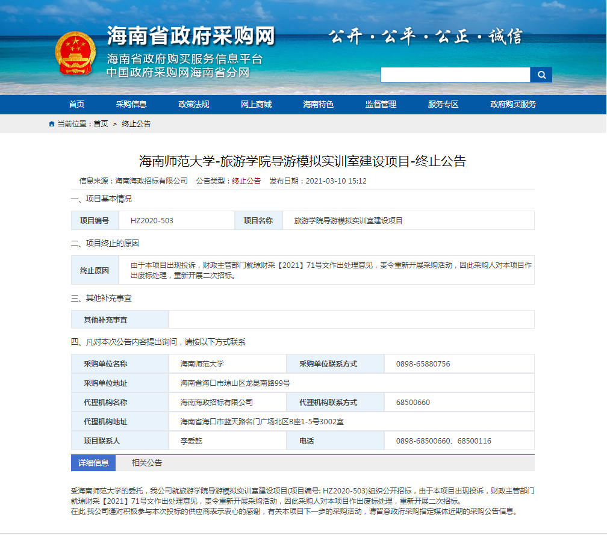Open the 海南特色 navigation menu
Viewport: 607px width, 535px height.
pyautogui.click(x=318, y=105)
